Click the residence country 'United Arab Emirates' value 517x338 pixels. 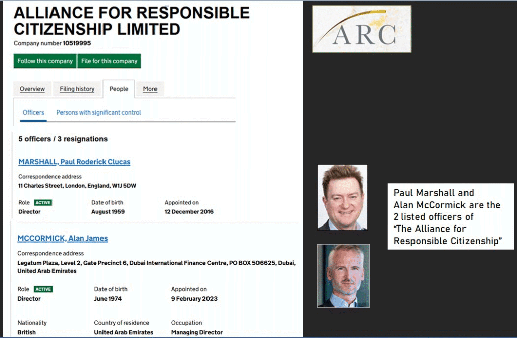click(124, 332)
